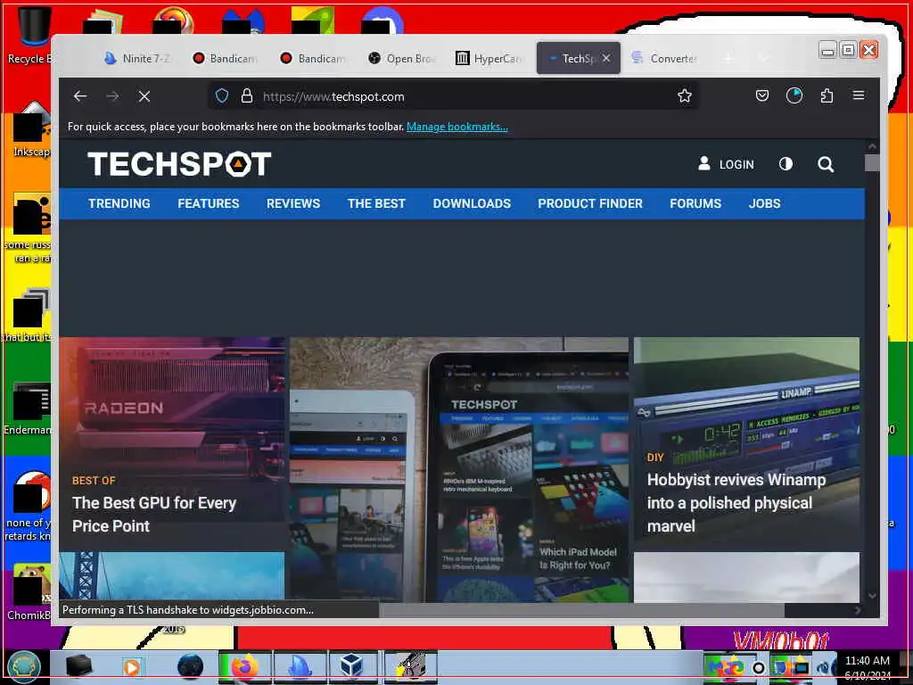Click the black box taskbar icon

[x=79, y=667]
